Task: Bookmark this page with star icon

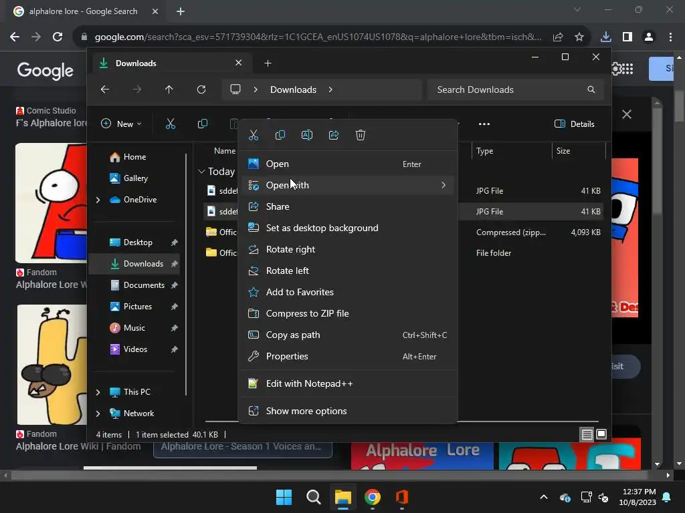Action: coord(579,37)
